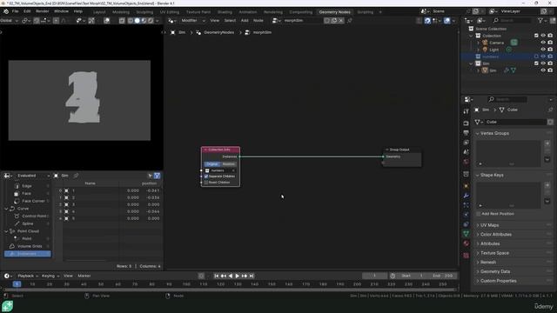
Task: Switch to the Layout workspace tab
Action: click(99, 12)
